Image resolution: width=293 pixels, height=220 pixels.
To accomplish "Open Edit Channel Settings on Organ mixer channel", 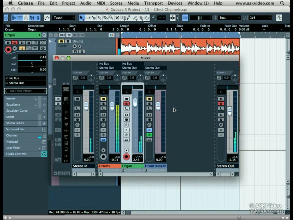I will tap(126, 125).
